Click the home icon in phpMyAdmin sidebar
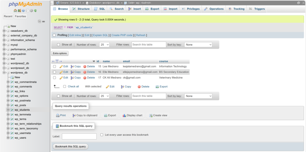306x152 pixels. coord(15,10)
